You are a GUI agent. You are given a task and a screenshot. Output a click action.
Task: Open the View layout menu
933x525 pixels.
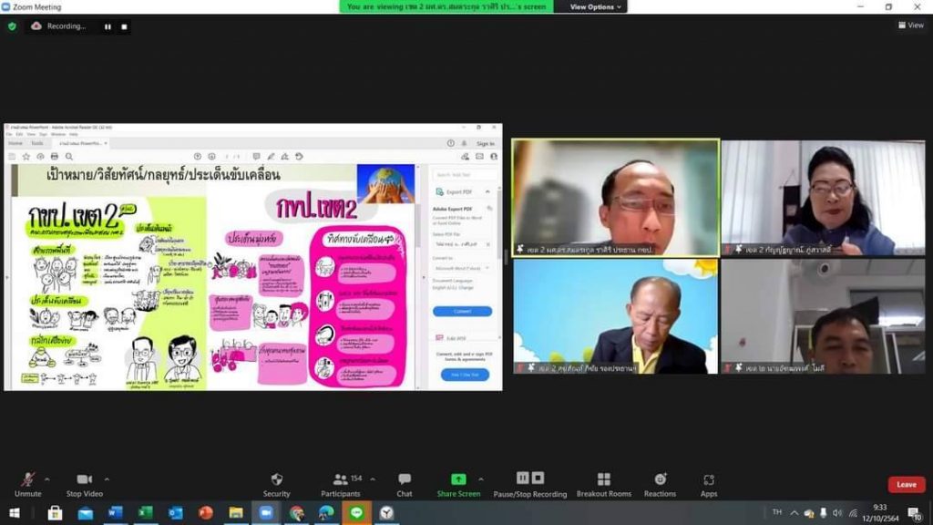point(910,26)
